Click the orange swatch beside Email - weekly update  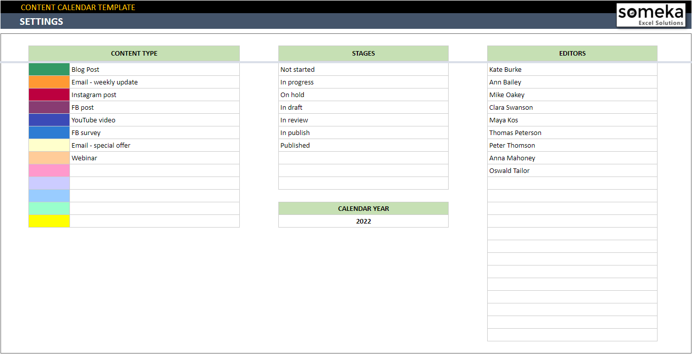49,82
